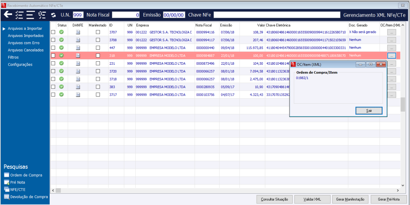410x205 pixels.
Task: Open Pré Nota search icon
Action: pos(7,182)
